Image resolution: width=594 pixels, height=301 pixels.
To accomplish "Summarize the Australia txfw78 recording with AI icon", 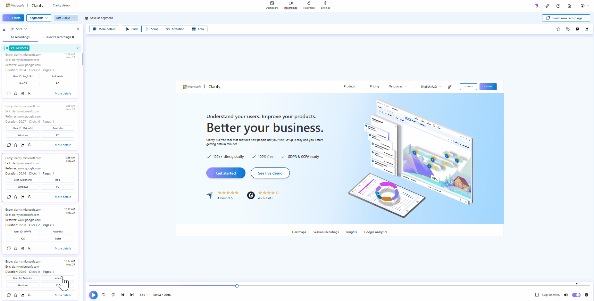I will click(9, 248).
